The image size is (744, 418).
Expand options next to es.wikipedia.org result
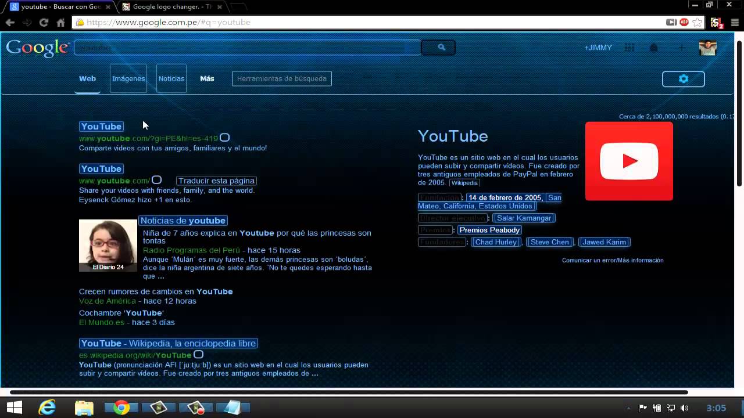pos(199,354)
